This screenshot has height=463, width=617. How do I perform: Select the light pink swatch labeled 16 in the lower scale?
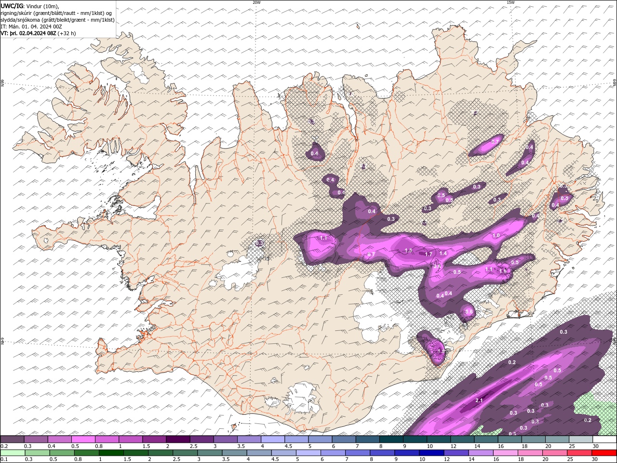[505, 453]
